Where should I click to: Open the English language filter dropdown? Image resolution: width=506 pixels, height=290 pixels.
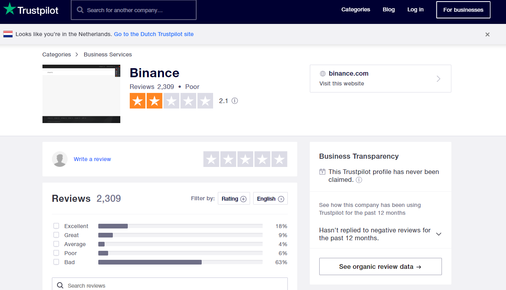coord(270,199)
